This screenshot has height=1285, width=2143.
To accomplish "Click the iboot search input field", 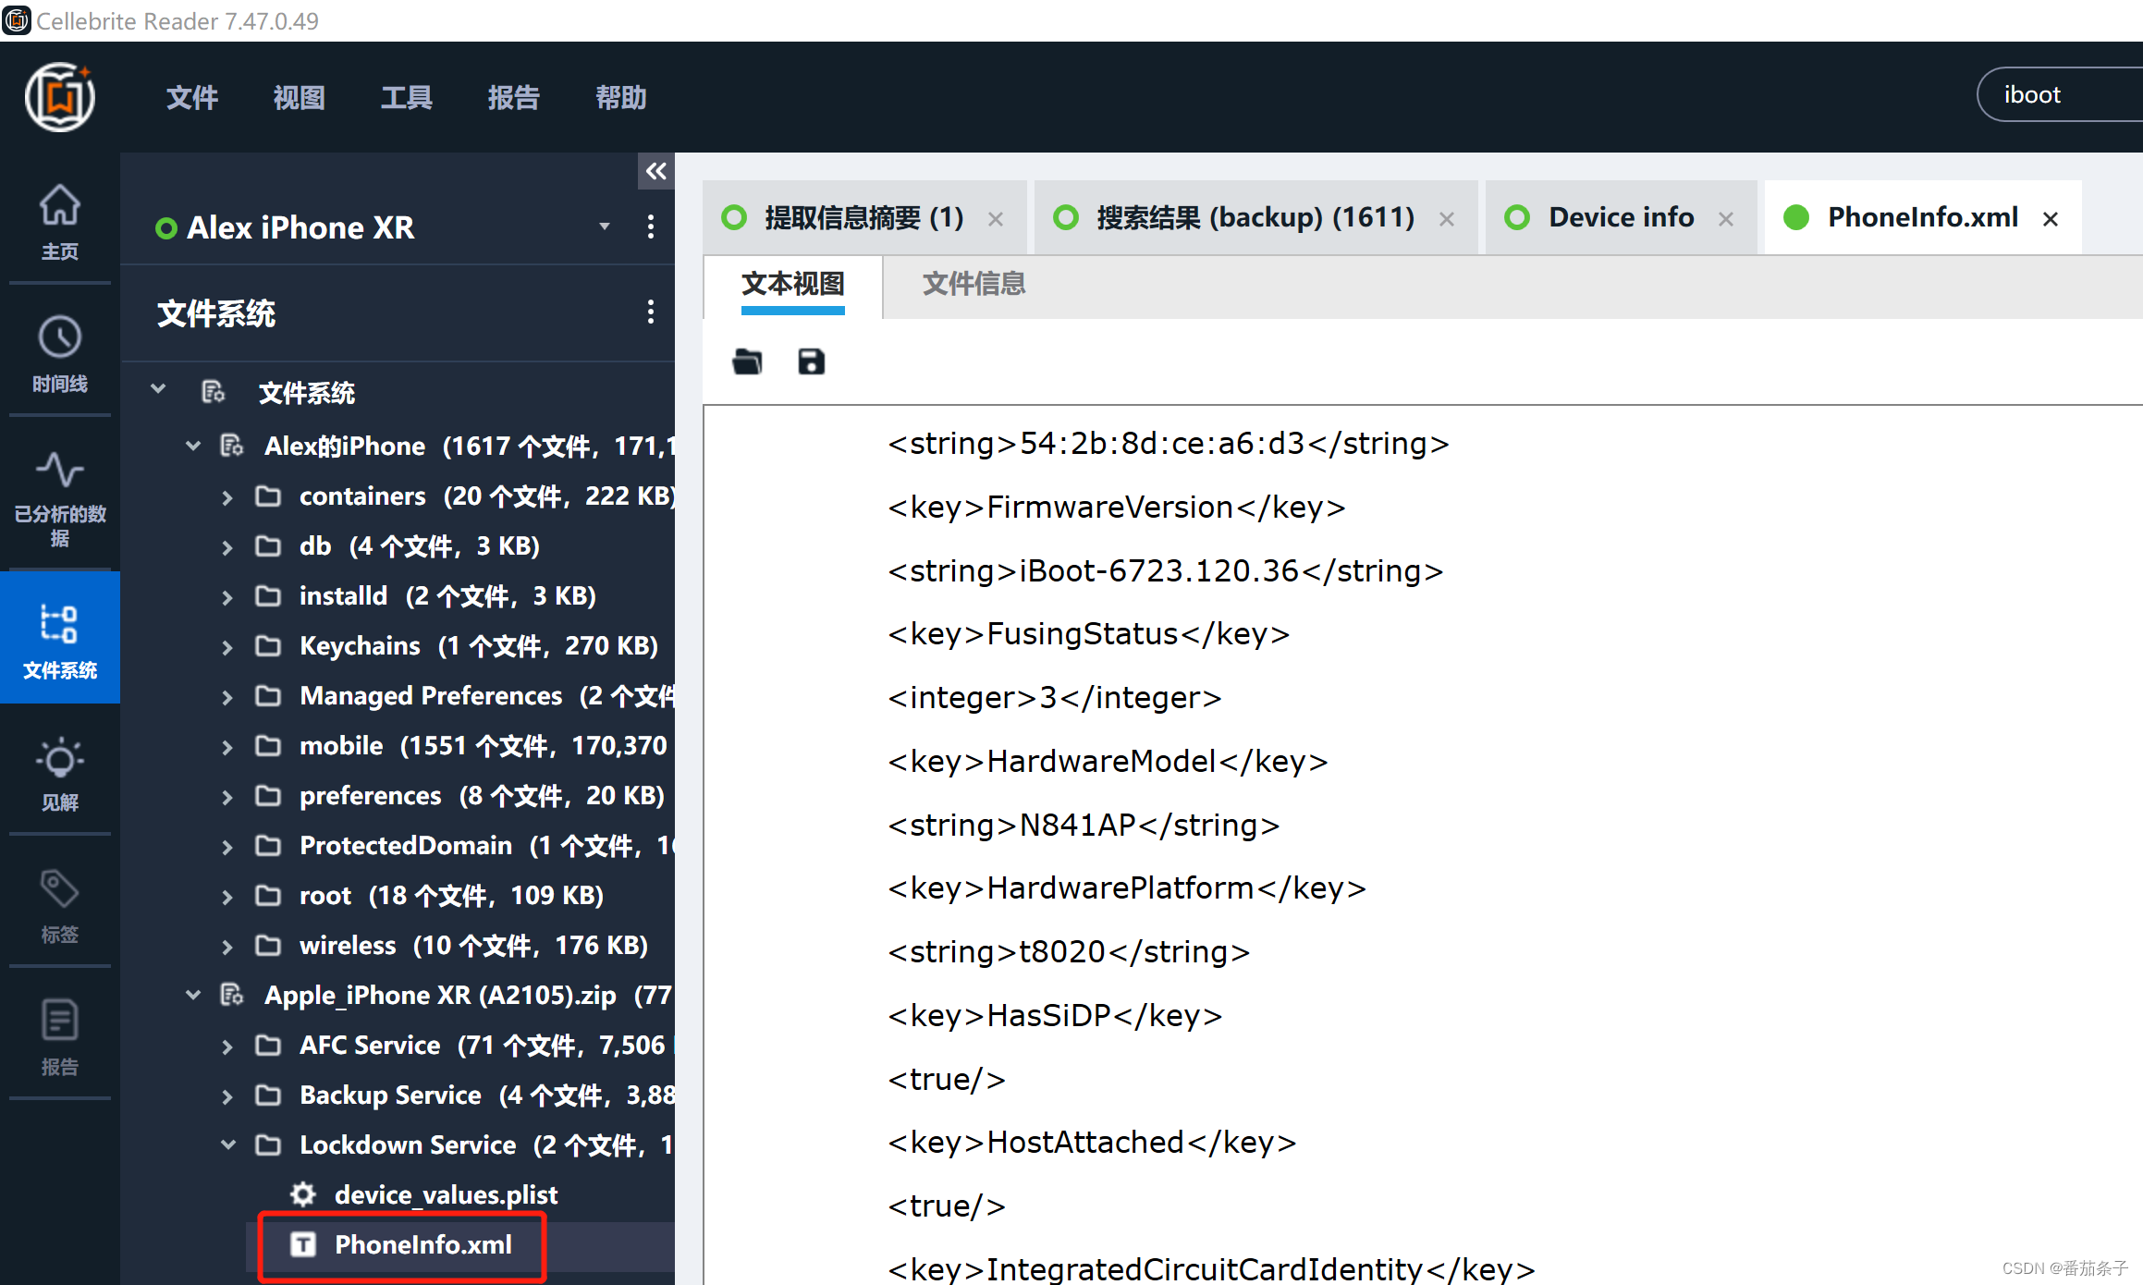I will [2060, 94].
